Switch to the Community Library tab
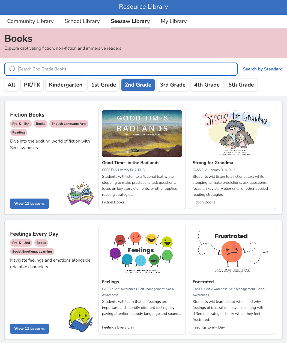Viewport: 287px width, 343px height. coord(30,21)
